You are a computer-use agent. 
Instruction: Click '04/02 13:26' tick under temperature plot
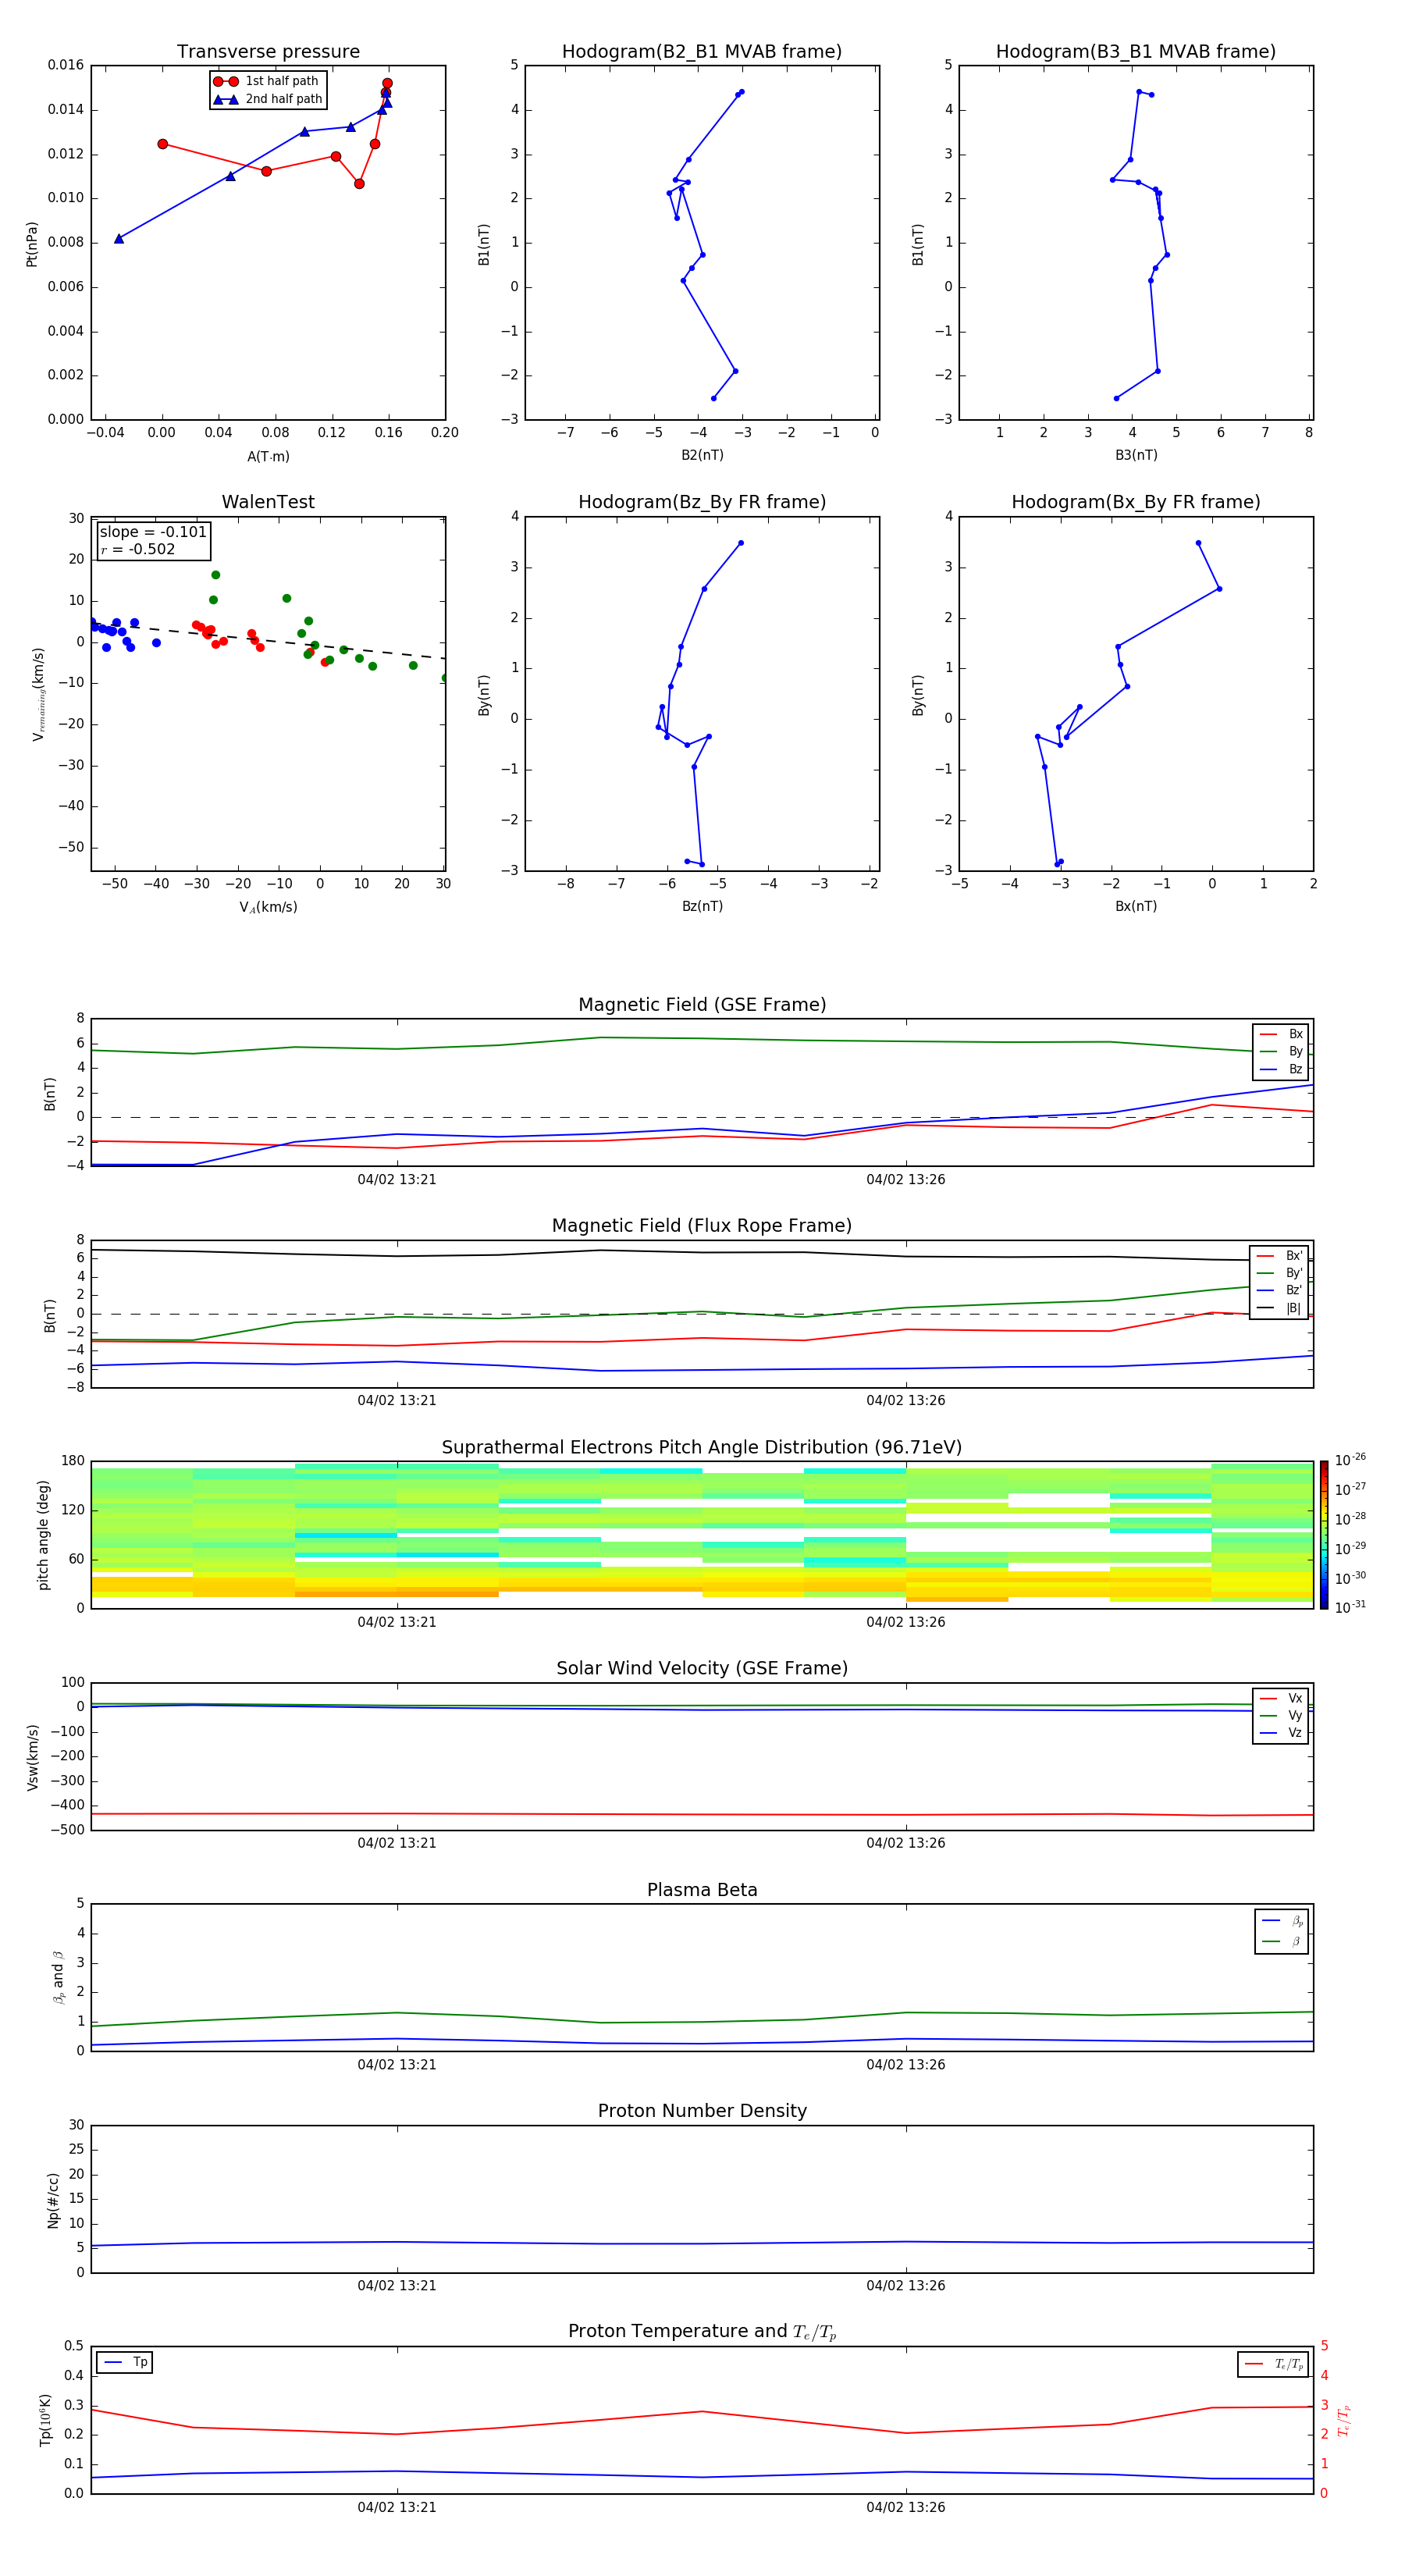pos(906,2508)
